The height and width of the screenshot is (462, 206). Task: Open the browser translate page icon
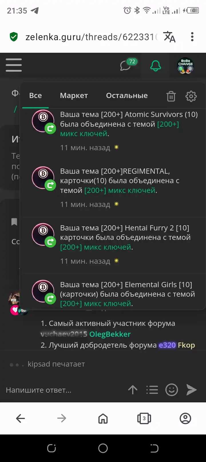pyautogui.click(x=169, y=37)
